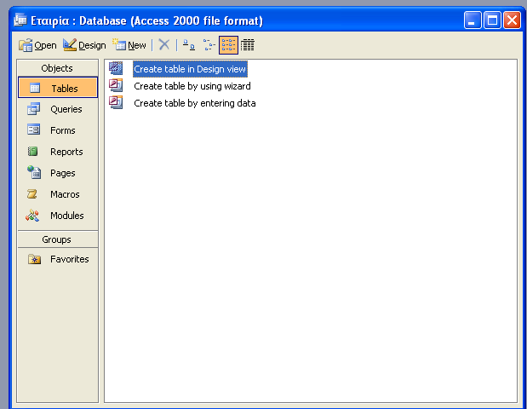The height and width of the screenshot is (409, 527).
Task: Select Pages in Objects bar
Action: click(58, 173)
